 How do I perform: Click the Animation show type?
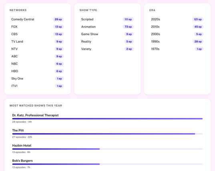(107, 27)
